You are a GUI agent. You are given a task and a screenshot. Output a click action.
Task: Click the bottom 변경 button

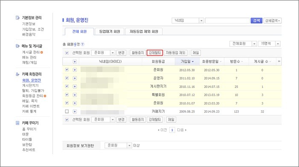pyautogui.click(x=121, y=119)
